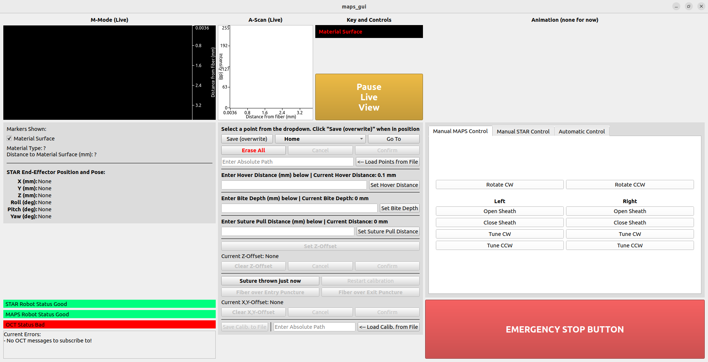The height and width of the screenshot is (362, 708).
Task: Uncheck the Material Surface checkbox
Action: [x=9, y=139]
